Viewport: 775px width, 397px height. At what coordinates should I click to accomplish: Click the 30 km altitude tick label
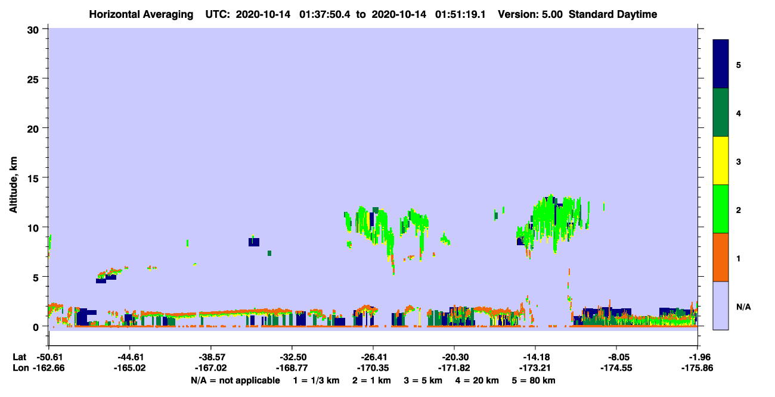pos(36,29)
